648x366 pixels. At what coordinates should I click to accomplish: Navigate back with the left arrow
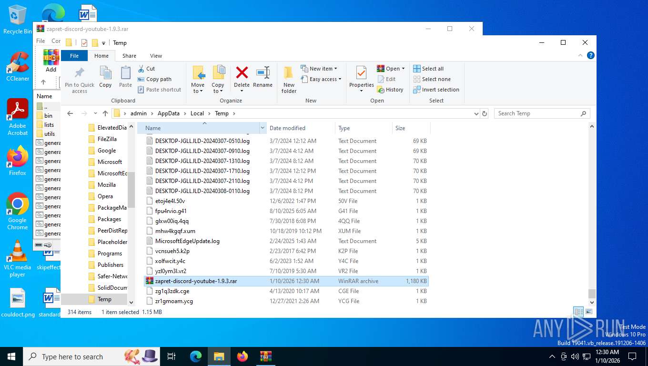[70, 113]
